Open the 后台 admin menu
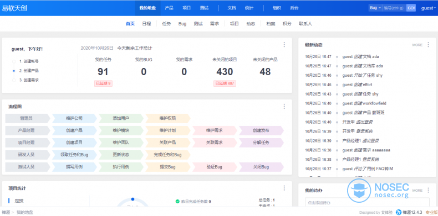The image size is (438, 216). pos(294,8)
